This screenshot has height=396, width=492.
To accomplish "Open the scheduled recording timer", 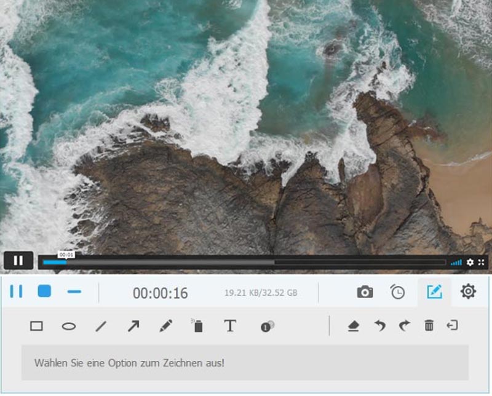I will pyautogui.click(x=398, y=292).
